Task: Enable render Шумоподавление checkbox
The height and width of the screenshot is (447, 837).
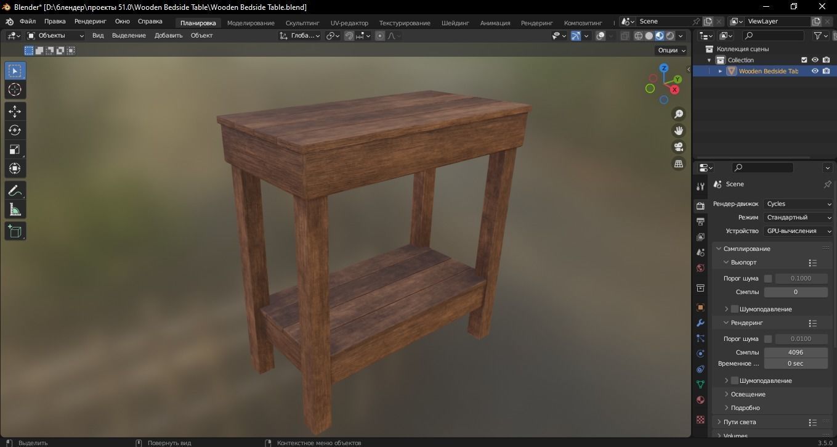Action: pyautogui.click(x=735, y=380)
